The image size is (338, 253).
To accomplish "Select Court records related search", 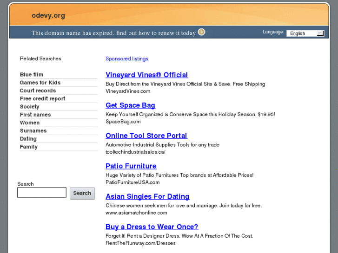I will click(38, 91).
